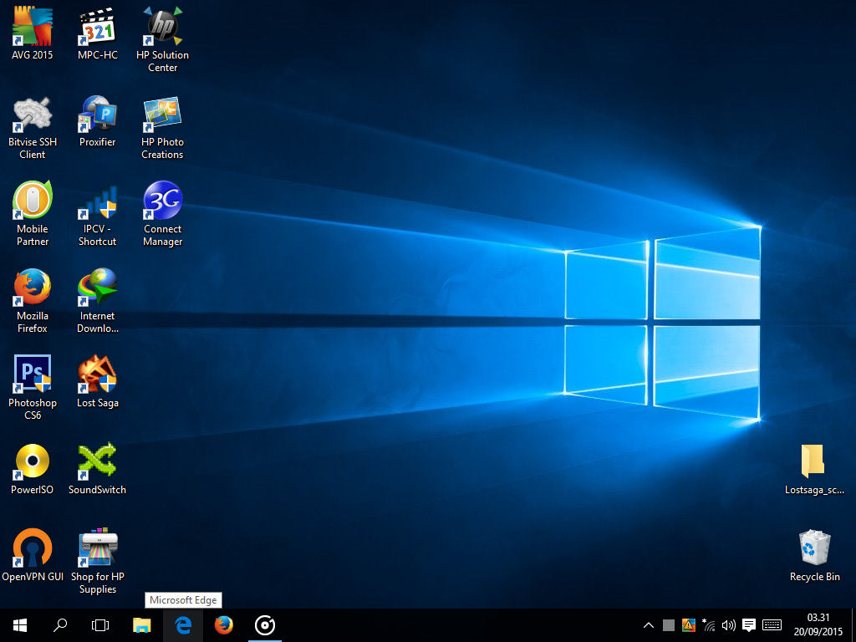Select the Lost Saga game shortcut
This screenshot has width=856, height=642.
(98, 381)
